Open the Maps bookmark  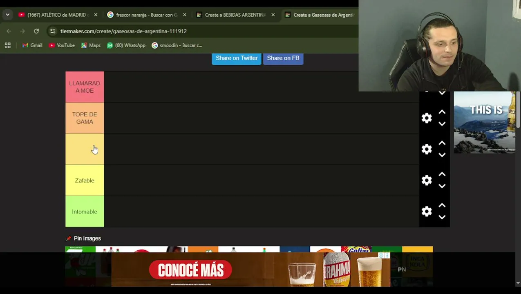pyautogui.click(x=90, y=45)
